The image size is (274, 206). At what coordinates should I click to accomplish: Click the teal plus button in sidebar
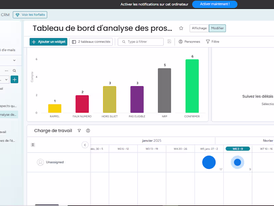[14, 80]
